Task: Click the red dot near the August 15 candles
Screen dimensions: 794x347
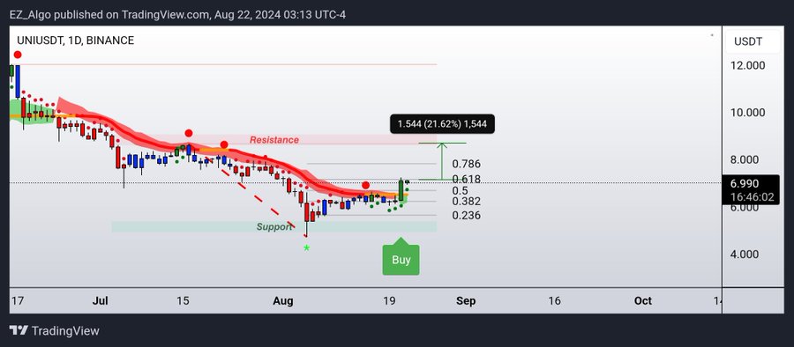Action: pos(365,186)
